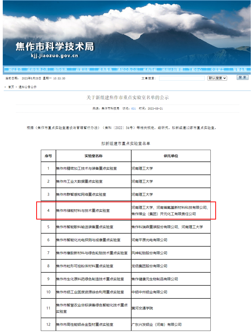
Task: Click 河南理工大学 in row 3
Action: click(x=142, y=194)
